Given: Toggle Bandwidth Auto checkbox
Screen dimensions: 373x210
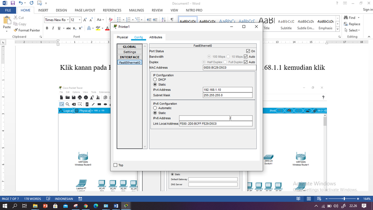Looking at the screenshot, I should pyautogui.click(x=246, y=56).
